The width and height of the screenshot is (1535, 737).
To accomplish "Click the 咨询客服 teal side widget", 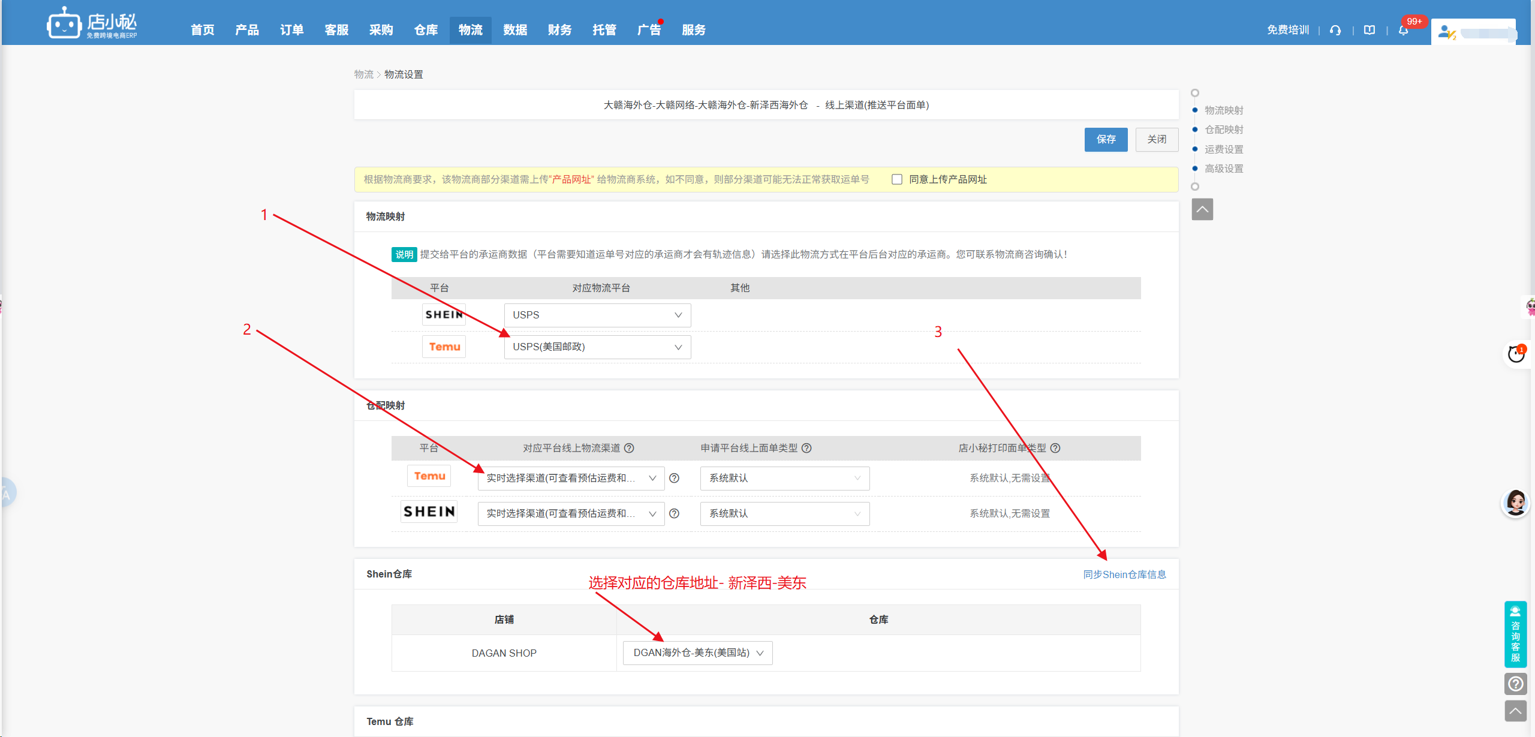I will point(1515,634).
